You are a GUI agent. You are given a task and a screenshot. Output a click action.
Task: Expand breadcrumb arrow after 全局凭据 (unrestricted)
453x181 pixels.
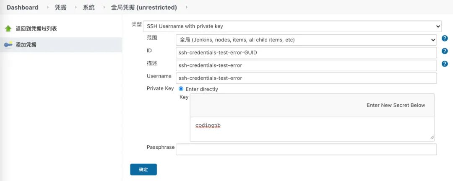(x=186, y=8)
